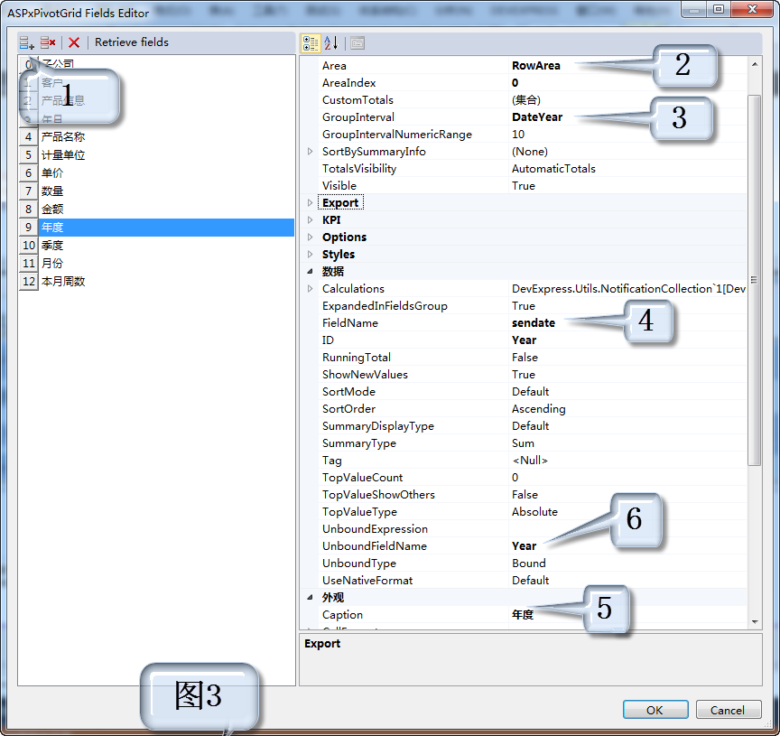Image resolution: width=780 pixels, height=736 pixels.
Task: Select field 计量单位 in list
Action: click(156, 154)
